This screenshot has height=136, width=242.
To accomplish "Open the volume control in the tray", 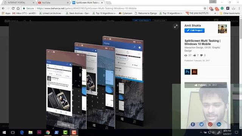I will [213, 133].
